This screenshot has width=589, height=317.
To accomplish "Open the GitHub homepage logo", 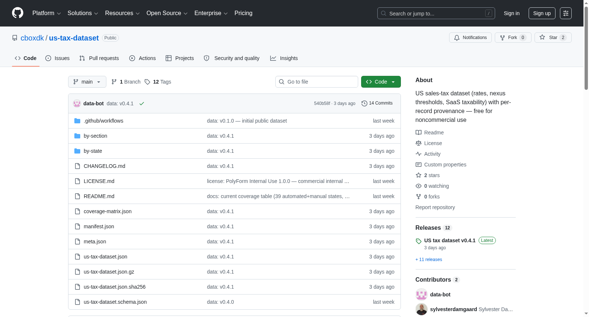I will (18, 13).
